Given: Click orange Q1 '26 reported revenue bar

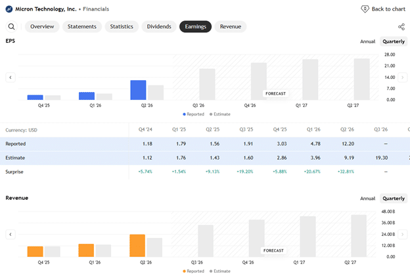Looking at the screenshot, I should 86,250.
